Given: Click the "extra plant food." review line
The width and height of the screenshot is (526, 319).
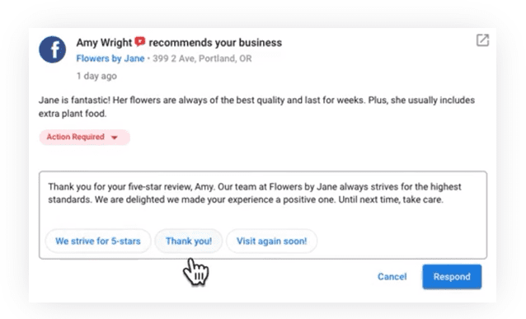Looking at the screenshot, I should tap(73, 114).
